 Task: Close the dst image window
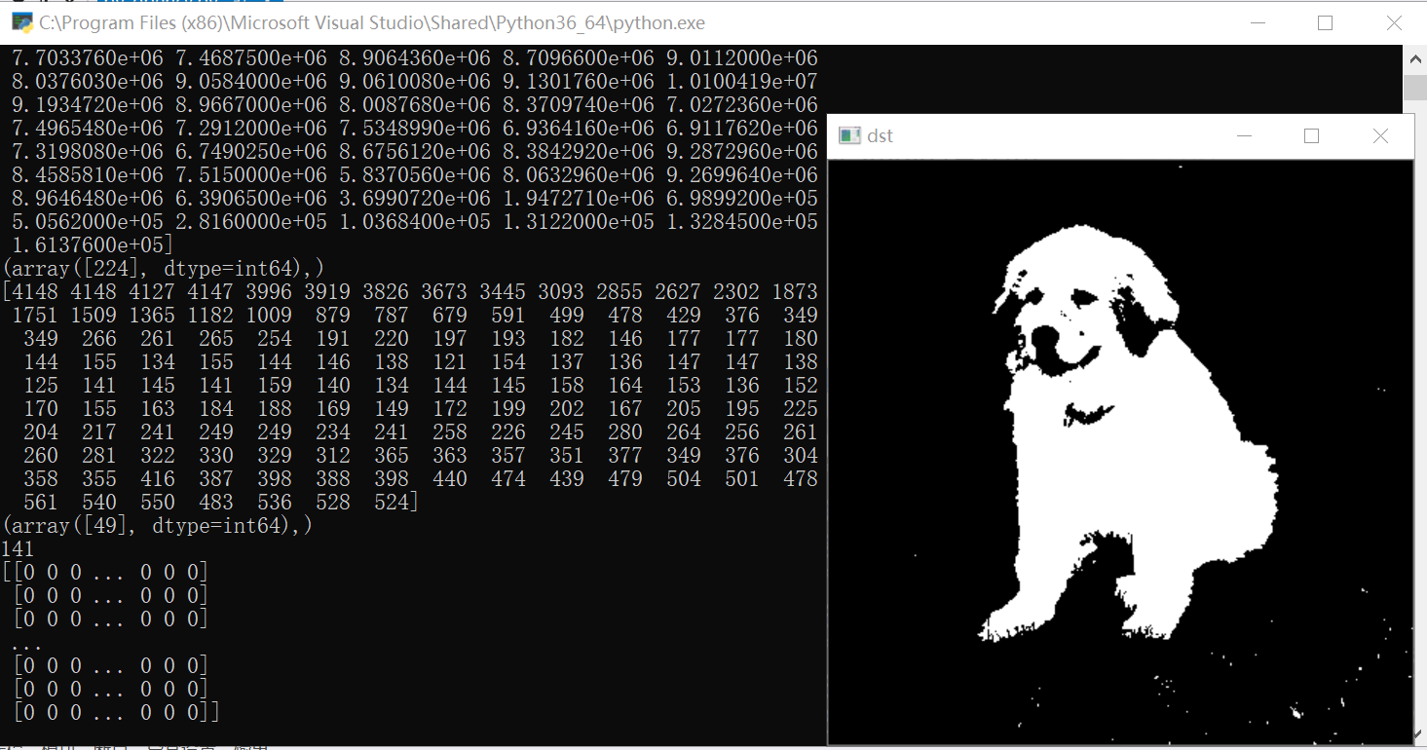(x=1379, y=136)
